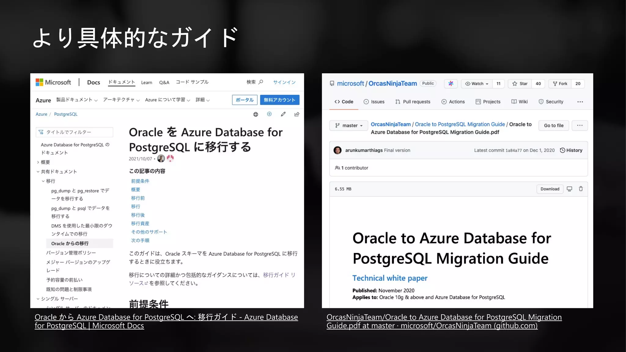Switch to the Security tab
Screen dimensions: 626x352
point(551,102)
